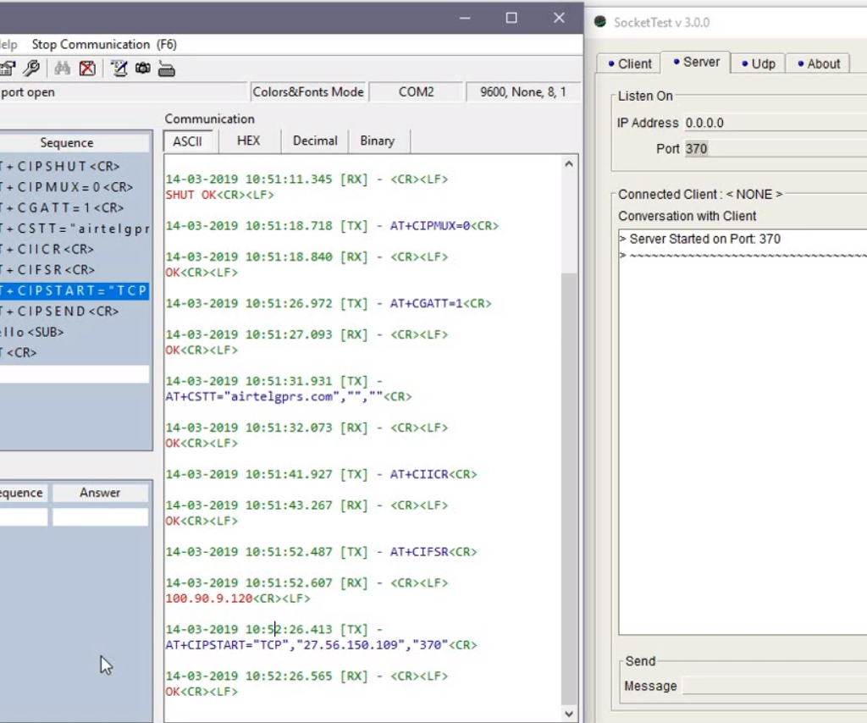Click the Colors&Fonts Mode button
The image size is (867, 723).
click(308, 91)
